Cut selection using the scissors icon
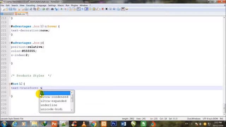 pyautogui.click(x=31, y=9)
